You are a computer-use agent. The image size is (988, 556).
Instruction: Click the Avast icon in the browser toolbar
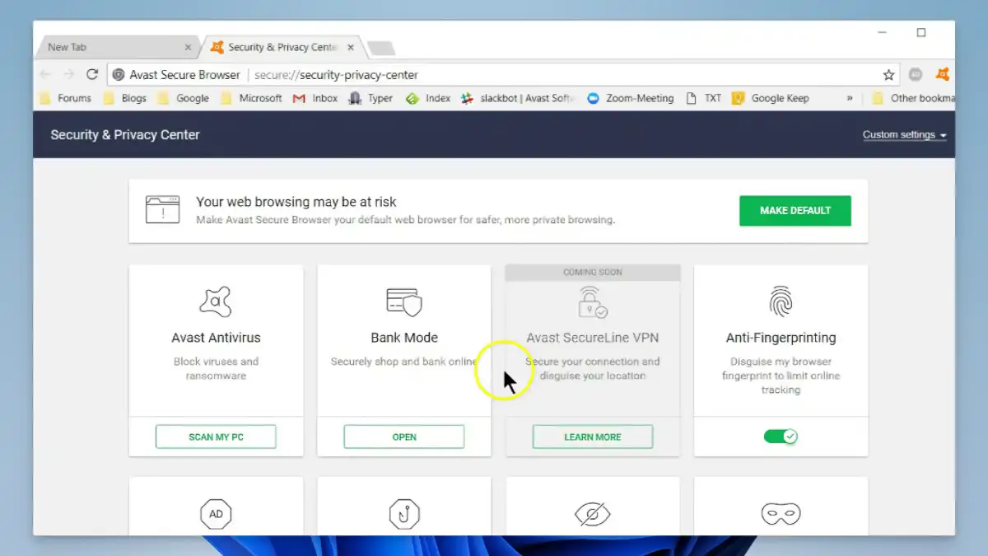tap(940, 74)
